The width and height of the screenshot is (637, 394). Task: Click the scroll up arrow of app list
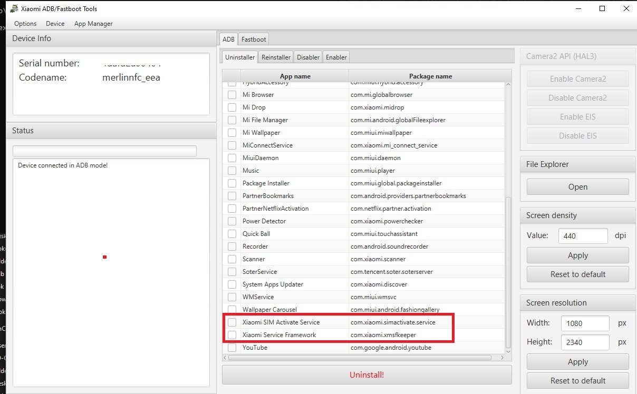(x=508, y=85)
